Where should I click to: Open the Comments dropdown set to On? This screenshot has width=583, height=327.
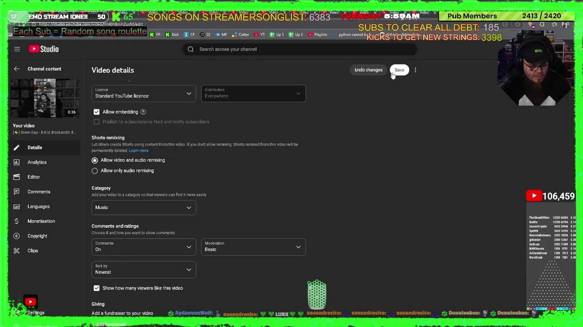click(143, 247)
